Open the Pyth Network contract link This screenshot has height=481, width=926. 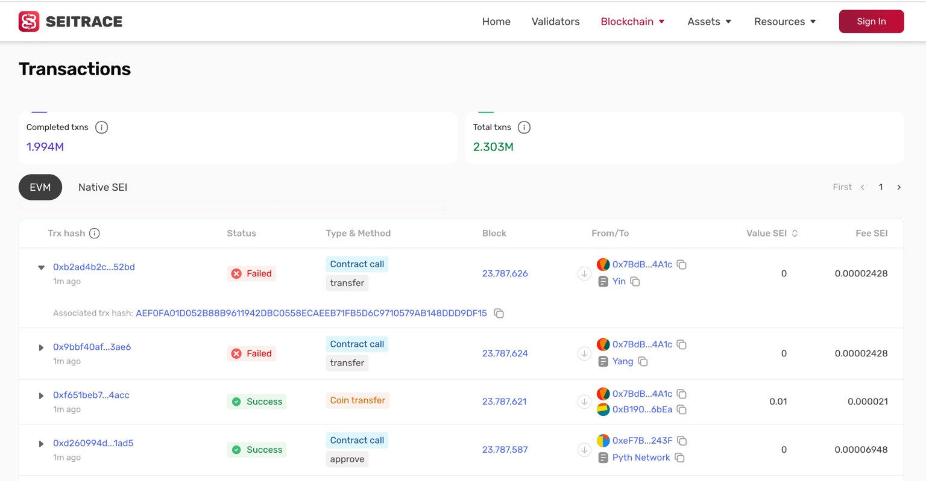click(x=641, y=458)
